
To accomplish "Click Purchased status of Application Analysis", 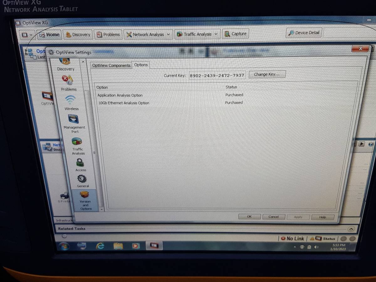I will (234, 95).
